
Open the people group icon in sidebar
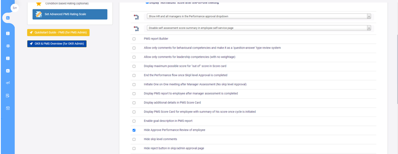click(8, 46)
